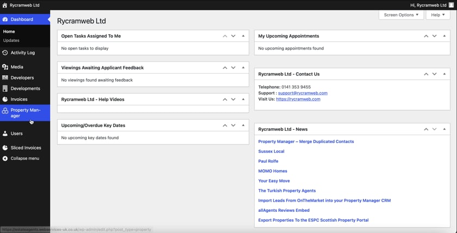Open the Help dropdown tab
Screen dimensions: 457x233
click(437, 15)
